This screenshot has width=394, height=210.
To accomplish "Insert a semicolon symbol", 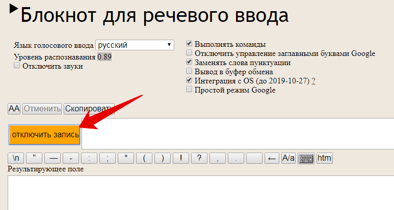I will 108,158.
